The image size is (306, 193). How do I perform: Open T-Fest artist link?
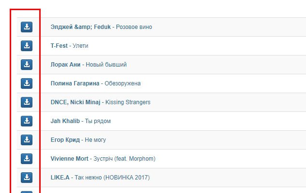[x=59, y=46]
